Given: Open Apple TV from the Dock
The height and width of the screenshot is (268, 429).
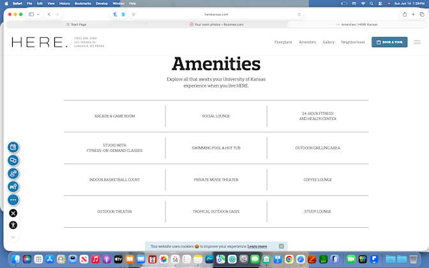Looking at the screenshot, I should pyautogui.click(x=118, y=259).
